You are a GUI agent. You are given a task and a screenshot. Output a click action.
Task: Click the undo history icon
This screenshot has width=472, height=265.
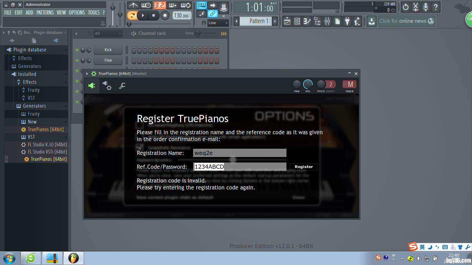406,7
